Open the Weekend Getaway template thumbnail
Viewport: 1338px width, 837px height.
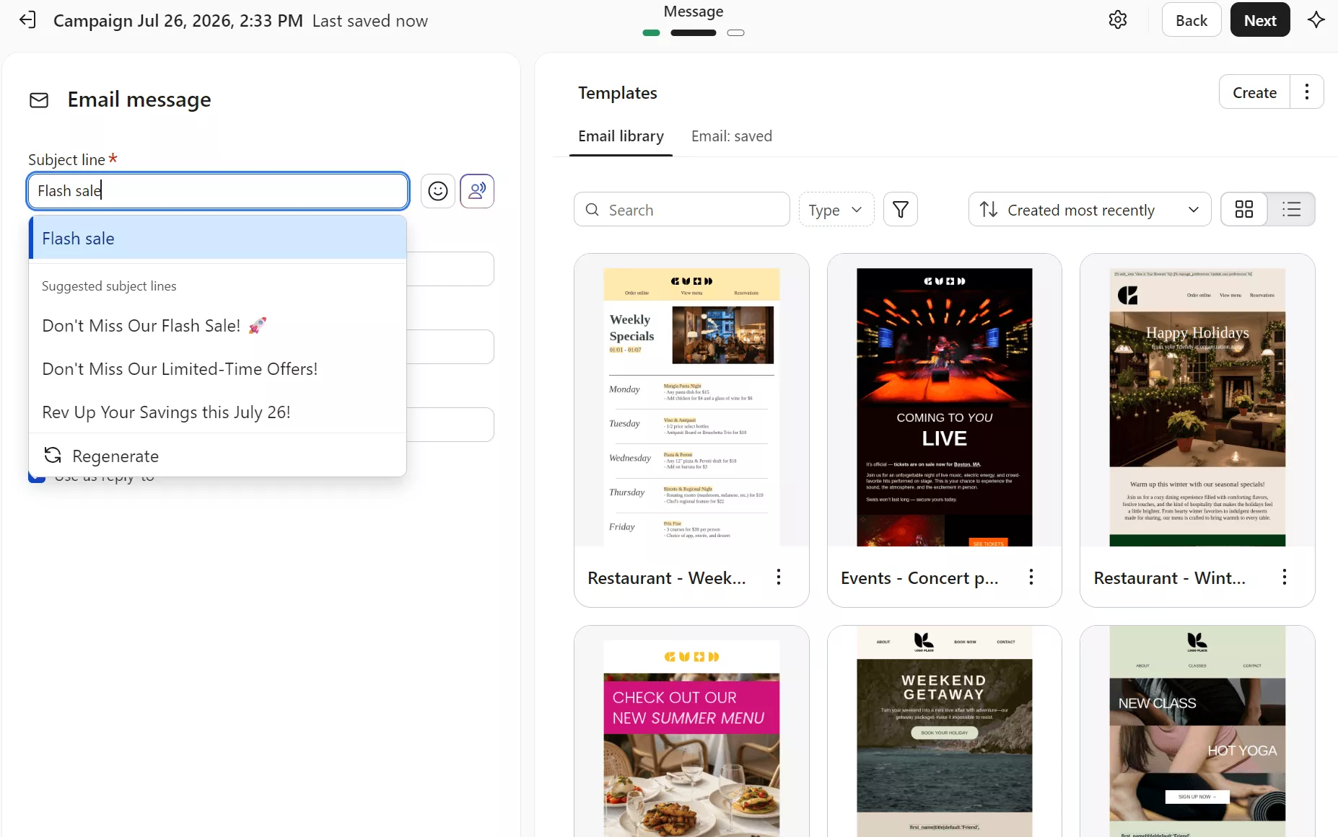point(944,732)
